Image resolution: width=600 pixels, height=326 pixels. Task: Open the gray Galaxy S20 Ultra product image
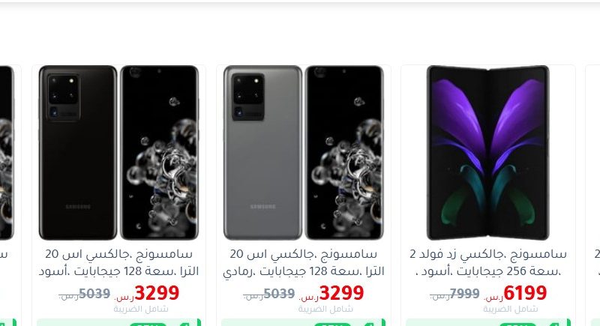pos(304,153)
